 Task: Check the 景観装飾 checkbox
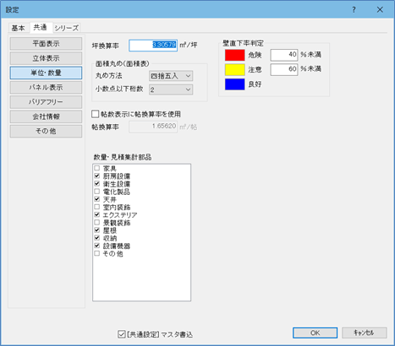[97, 223]
